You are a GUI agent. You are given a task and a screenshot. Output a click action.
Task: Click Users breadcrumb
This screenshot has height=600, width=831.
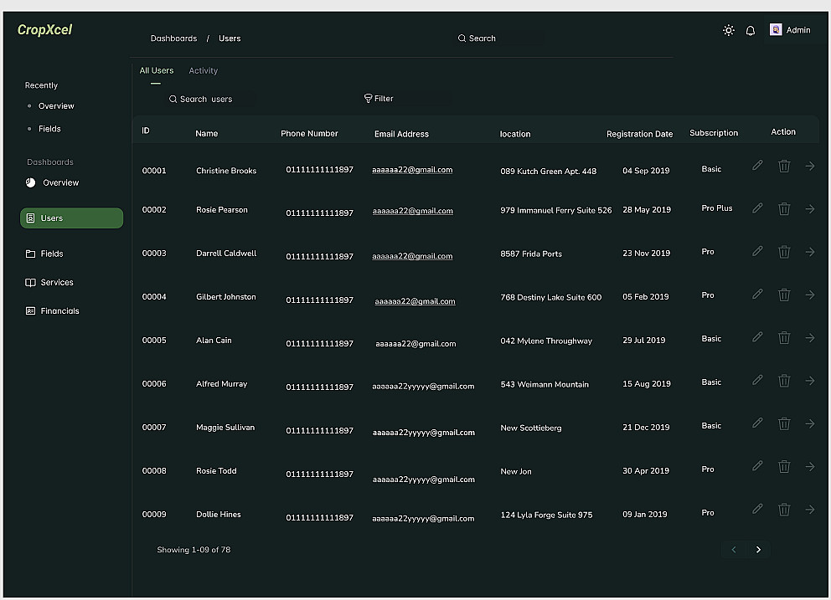pyautogui.click(x=230, y=38)
